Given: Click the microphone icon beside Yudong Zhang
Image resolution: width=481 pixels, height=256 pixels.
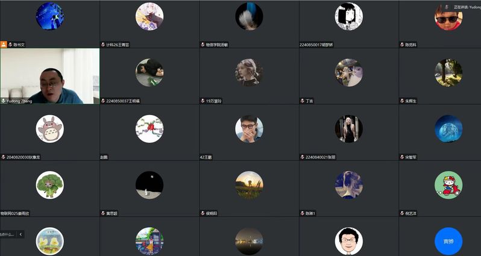Looking at the screenshot, I should tap(4, 101).
